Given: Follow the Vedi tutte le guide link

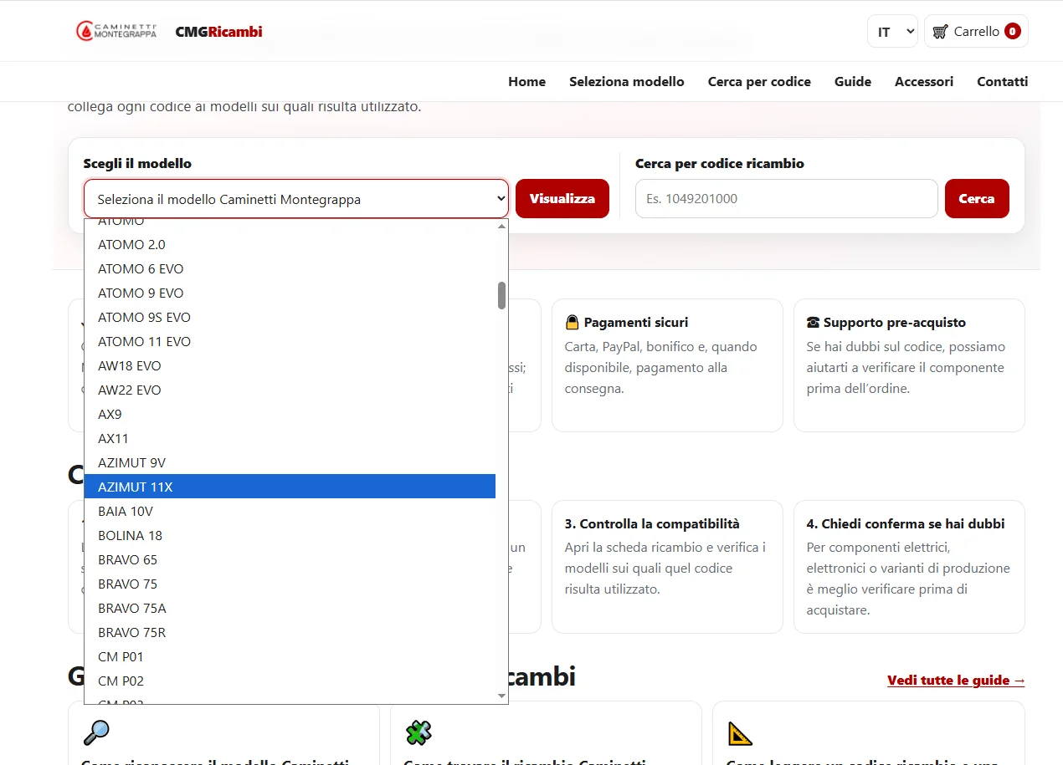Looking at the screenshot, I should tap(957, 681).
